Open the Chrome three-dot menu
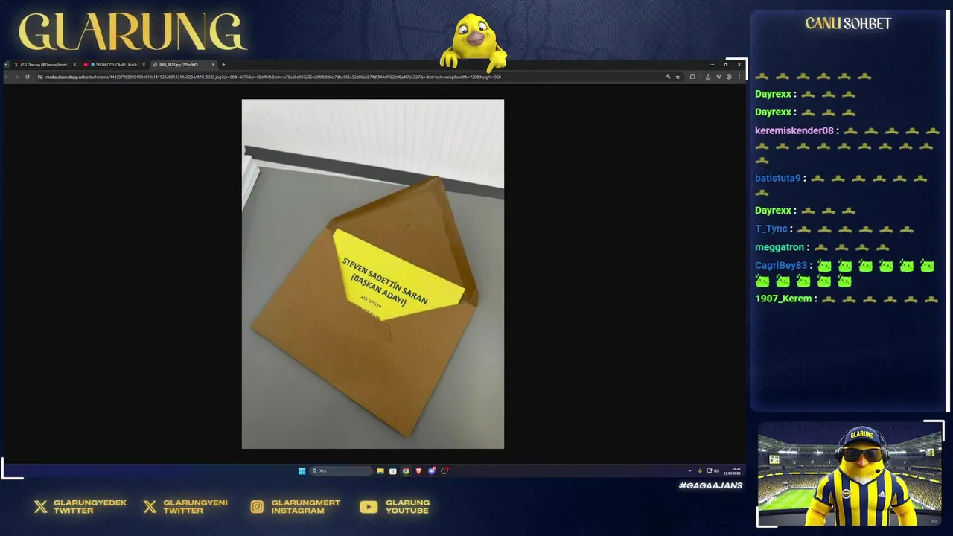Screen dimensions: 953x536 (x=739, y=77)
